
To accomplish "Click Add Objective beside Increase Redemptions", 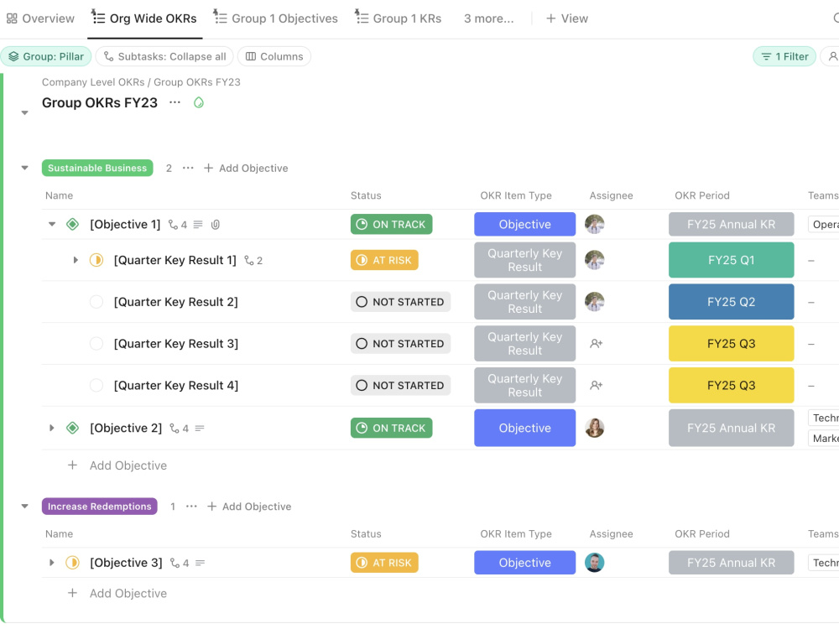I will coord(249,507).
